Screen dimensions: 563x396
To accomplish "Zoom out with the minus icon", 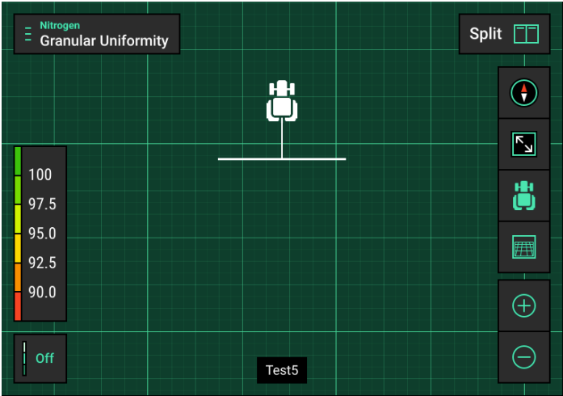I will pyautogui.click(x=523, y=357).
